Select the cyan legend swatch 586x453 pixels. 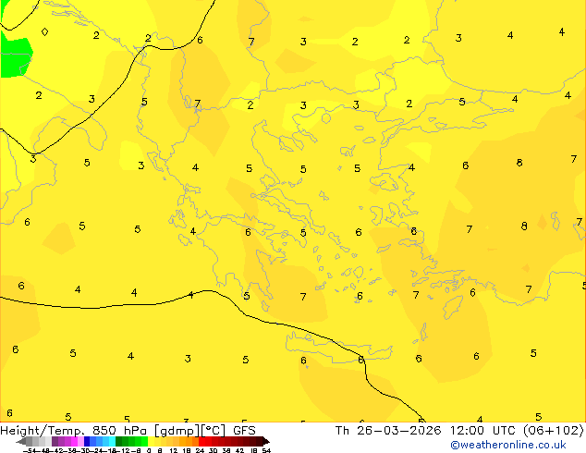(x=112, y=441)
